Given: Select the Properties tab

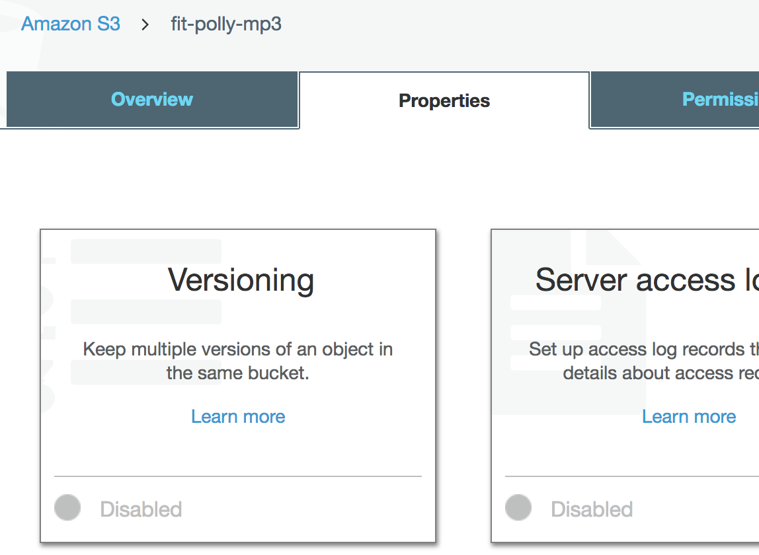Looking at the screenshot, I should click(x=444, y=100).
